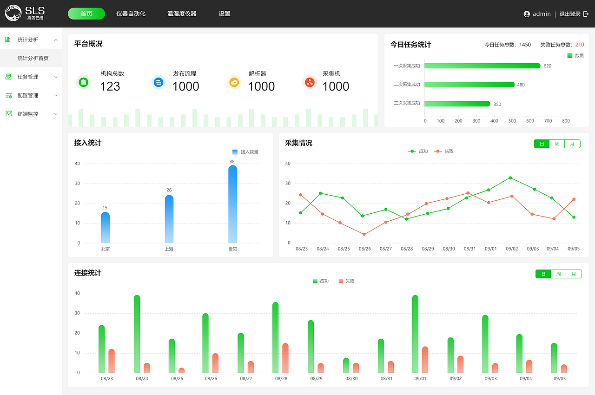Screen dimensions: 595x395
Task: Click the admin username
Action: (x=542, y=14)
